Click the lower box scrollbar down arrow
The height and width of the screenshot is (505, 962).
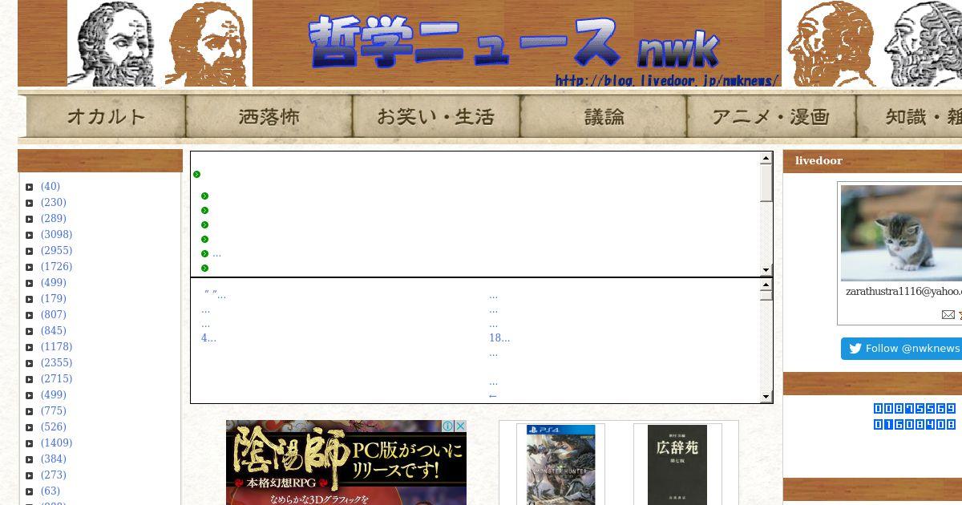click(766, 397)
